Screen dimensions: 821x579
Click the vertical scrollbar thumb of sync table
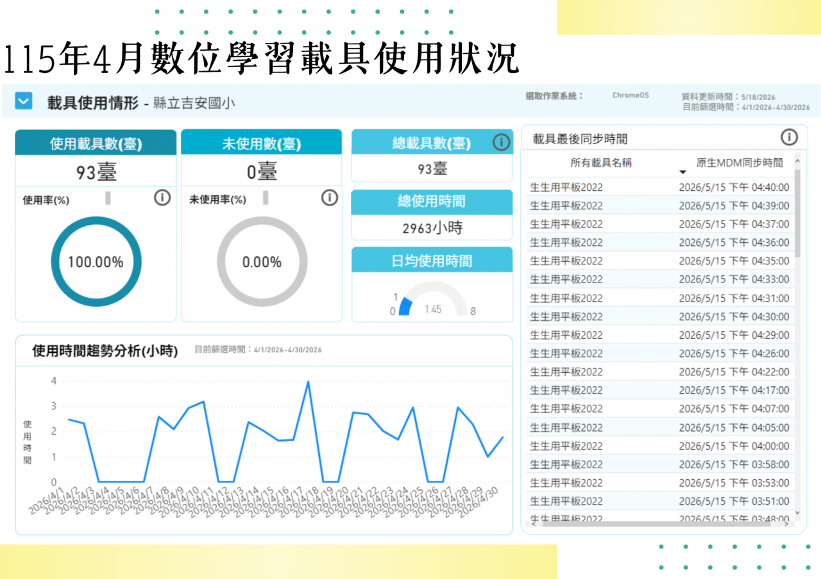pyautogui.click(x=797, y=213)
